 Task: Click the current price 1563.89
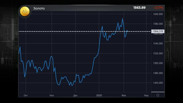click(x=139, y=8)
